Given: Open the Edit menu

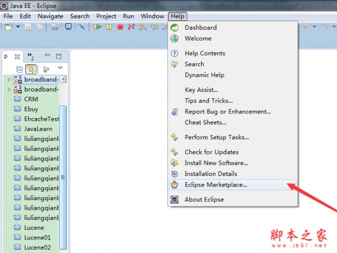Looking at the screenshot, I should pyautogui.click(x=25, y=16).
